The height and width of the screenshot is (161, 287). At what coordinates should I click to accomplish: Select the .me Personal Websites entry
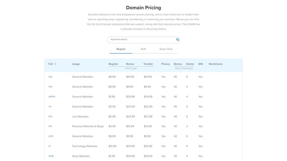click(49, 126)
